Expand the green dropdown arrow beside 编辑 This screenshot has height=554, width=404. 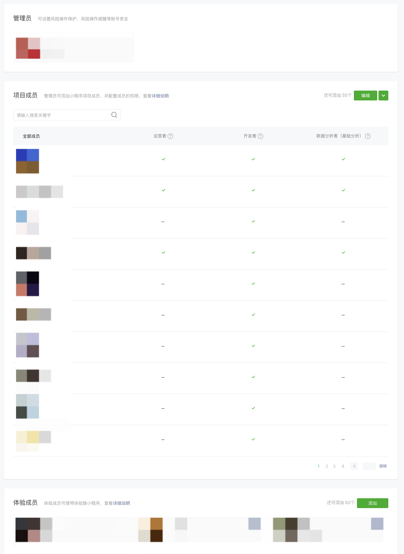(383, 96)
